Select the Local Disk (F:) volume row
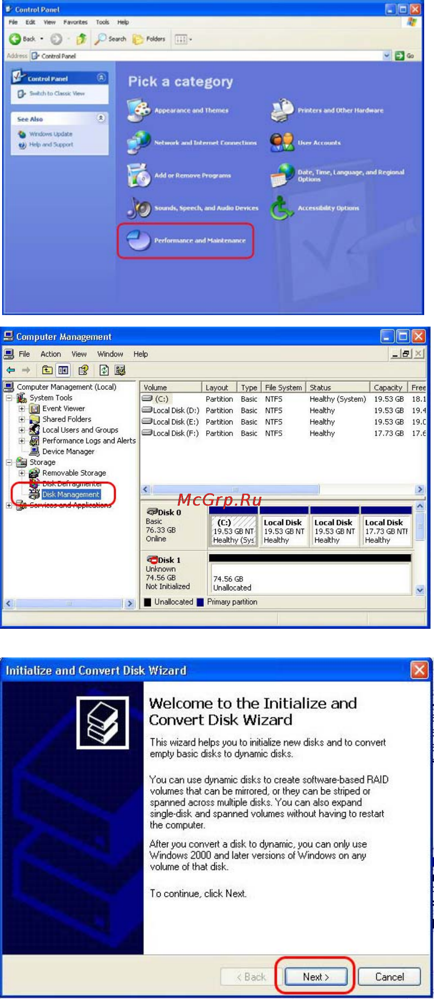Screen dimensions: 434x999 [x=283, y=433]
